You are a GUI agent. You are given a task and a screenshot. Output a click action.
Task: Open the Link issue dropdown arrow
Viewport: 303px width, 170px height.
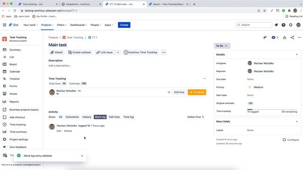118,52
